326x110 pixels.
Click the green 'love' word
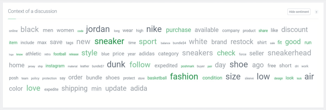[x=33, y=88]
